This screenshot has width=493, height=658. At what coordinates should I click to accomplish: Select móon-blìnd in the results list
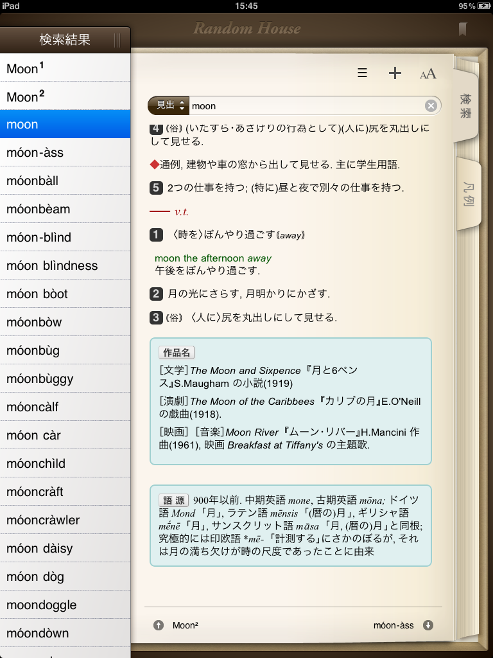pos(65,238)
